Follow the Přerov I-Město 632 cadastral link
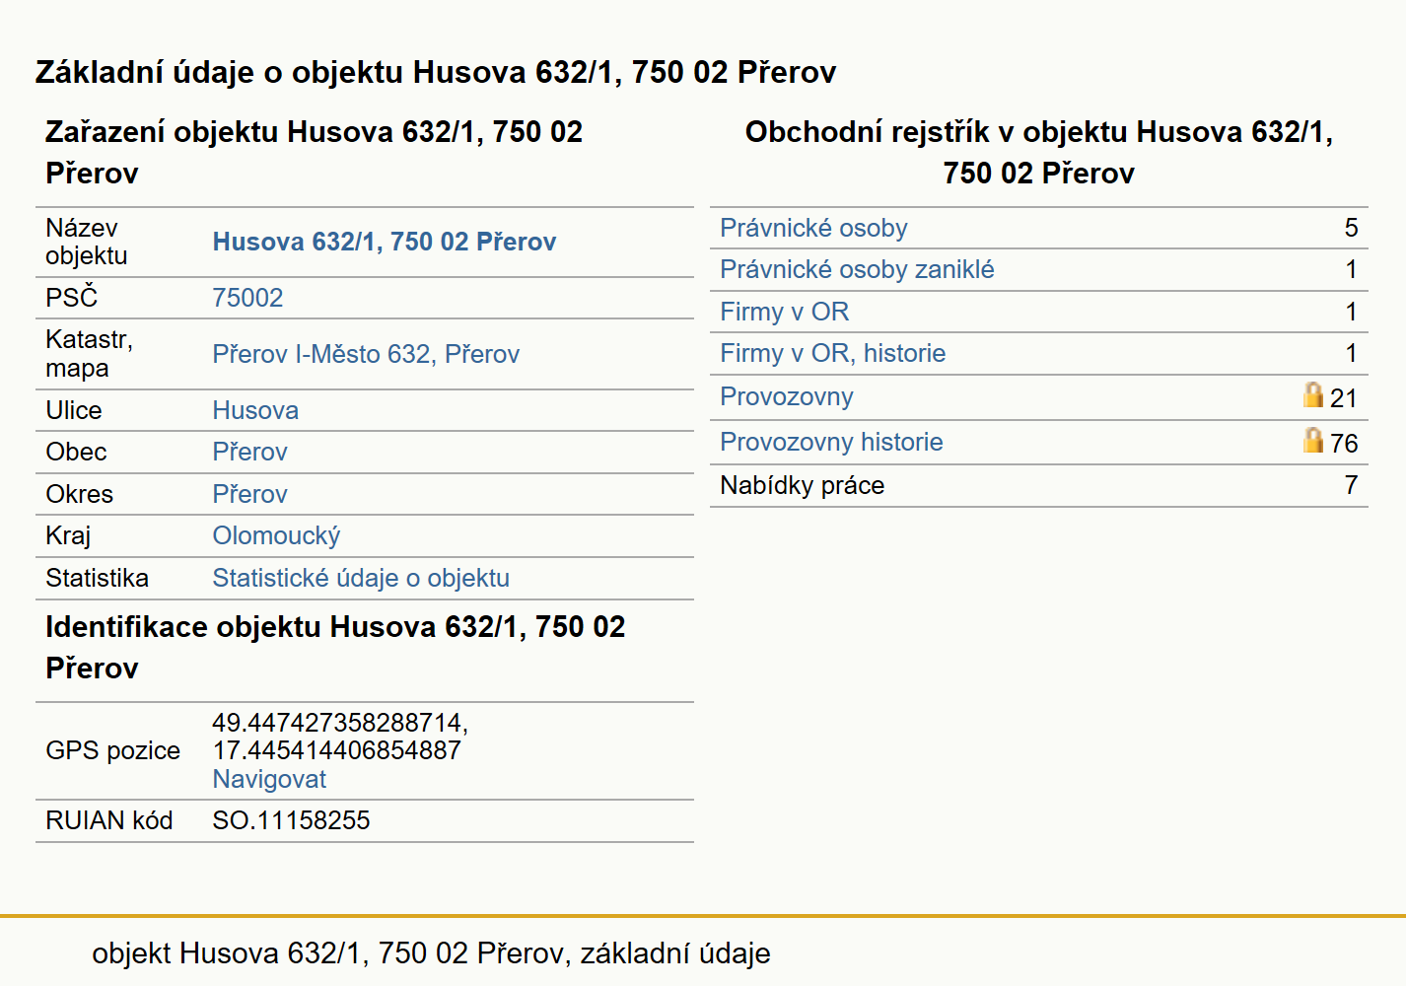This screenshot has width=1406, height=986. [x=366, y=354]
